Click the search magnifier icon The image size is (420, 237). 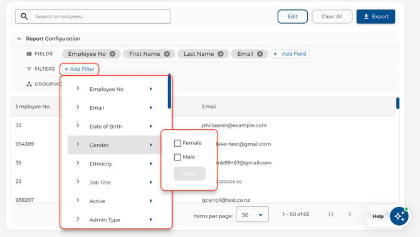pos(24,16)
